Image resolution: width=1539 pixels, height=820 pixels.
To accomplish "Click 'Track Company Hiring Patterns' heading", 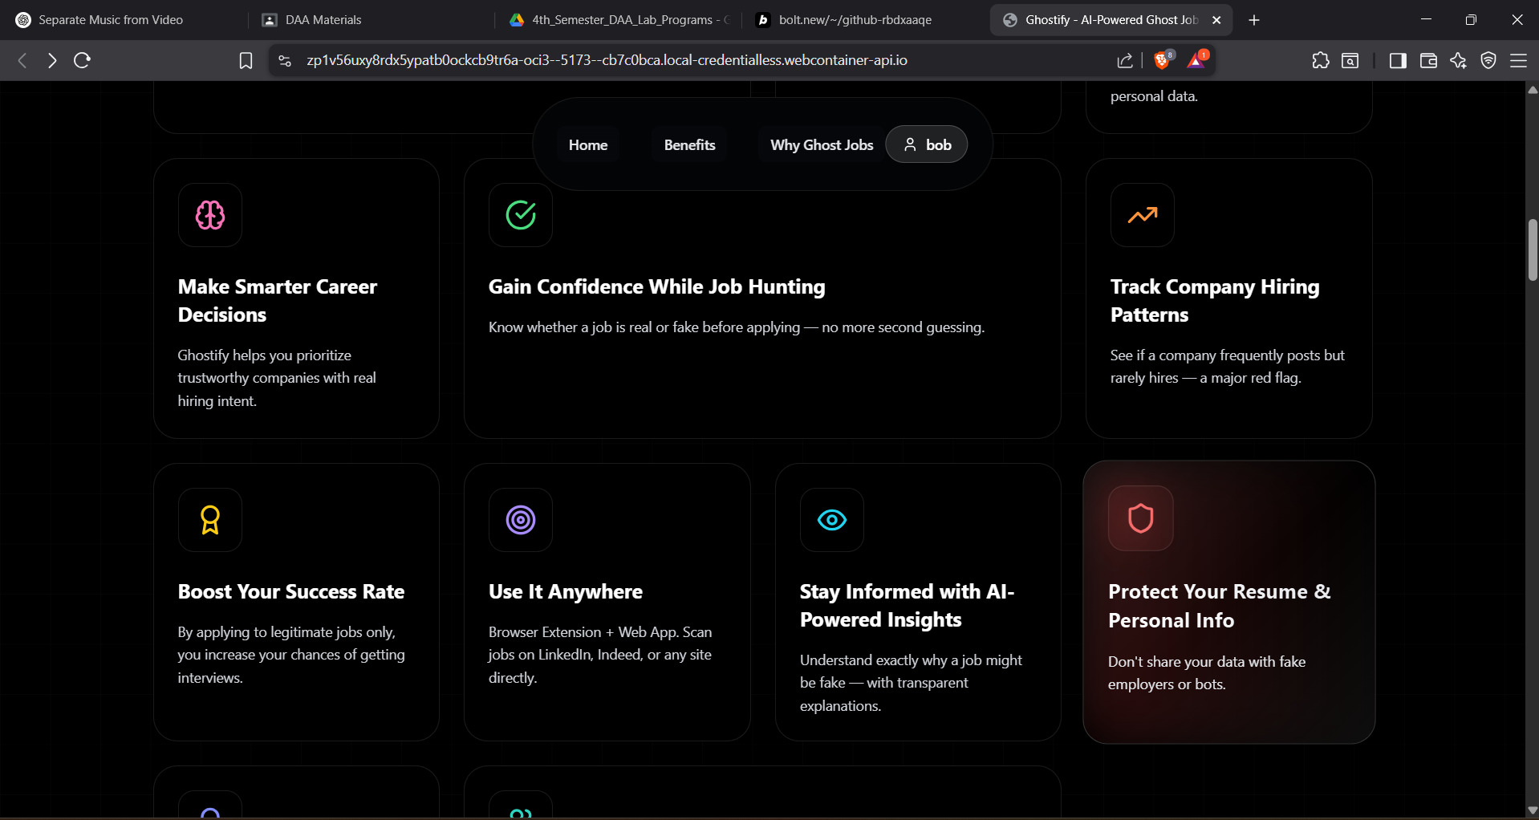I will click(x=1215, y=301).
